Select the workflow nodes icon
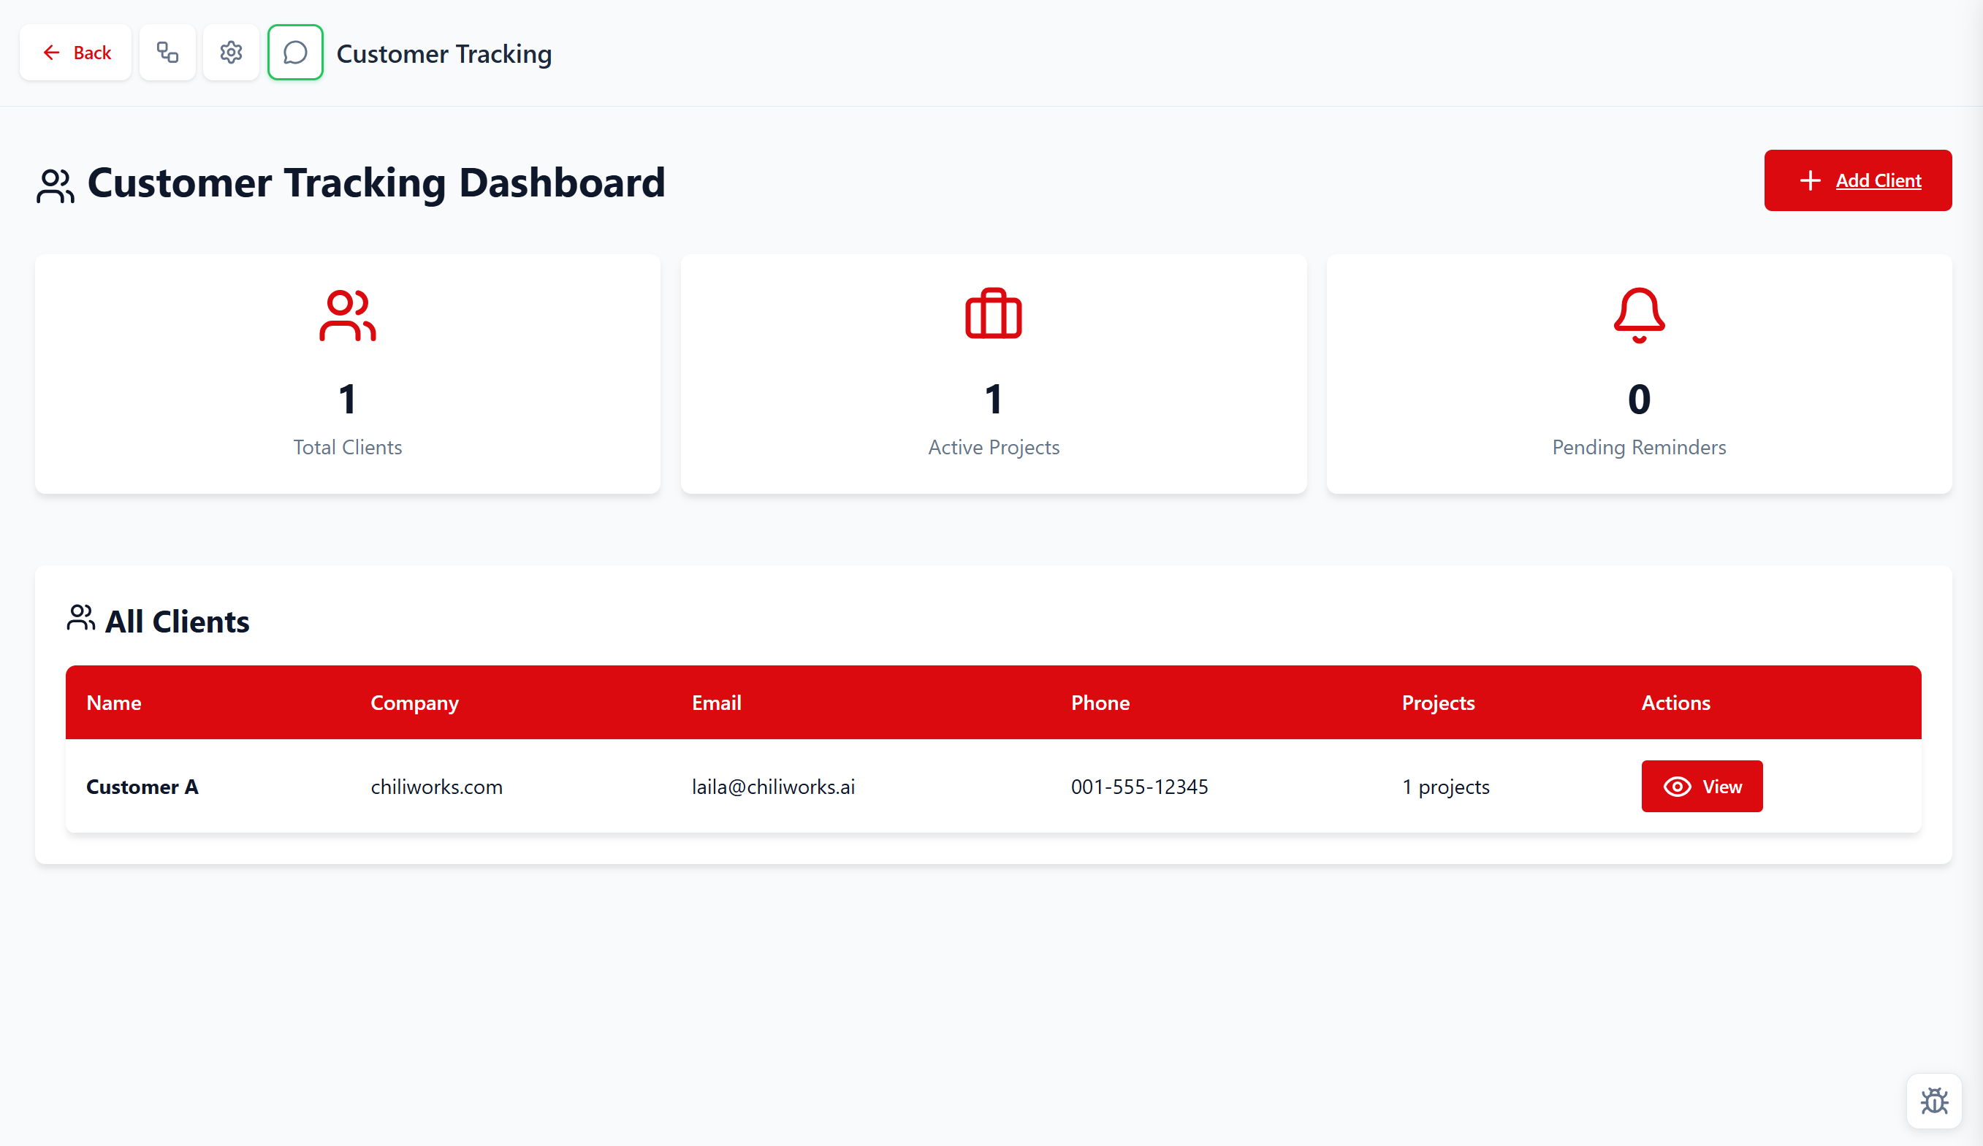 pos(167,52)
